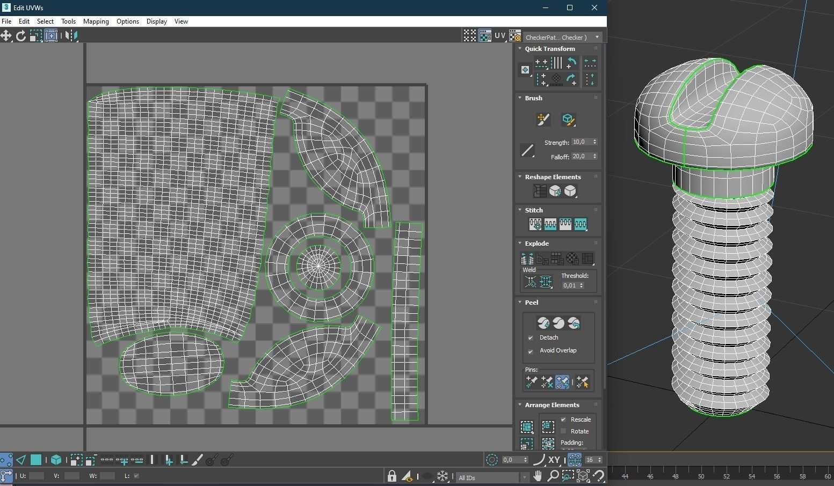Open the Tools menu in Edit UVWs
The height and width of the screenshot is (486, 834).
click(x=68, y=21)
